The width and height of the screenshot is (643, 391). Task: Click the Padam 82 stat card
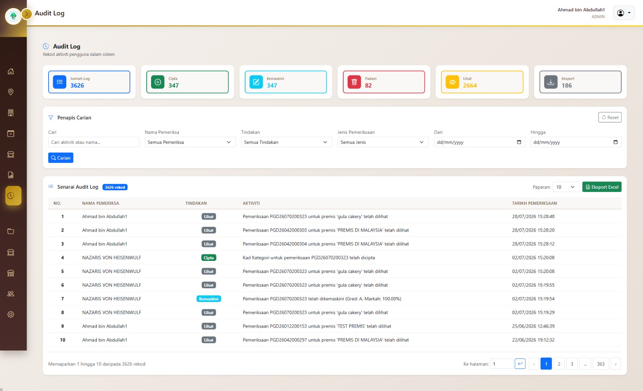coord(384,82)
